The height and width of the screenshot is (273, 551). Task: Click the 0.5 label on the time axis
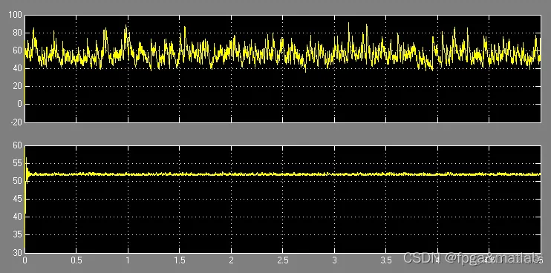[x=76, y=260]
